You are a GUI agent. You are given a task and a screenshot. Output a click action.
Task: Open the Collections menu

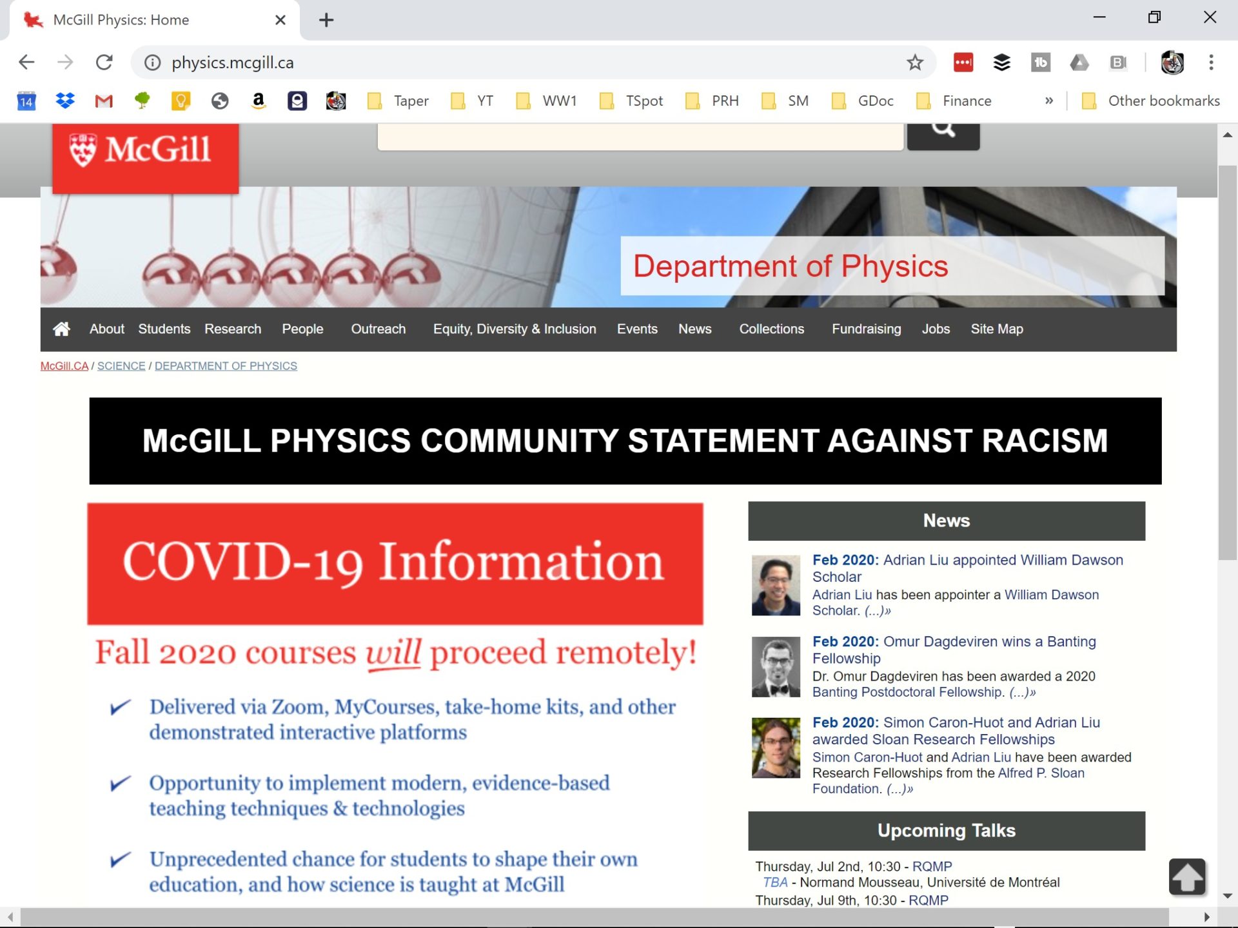pyautogui.click(x=771, y=329)
